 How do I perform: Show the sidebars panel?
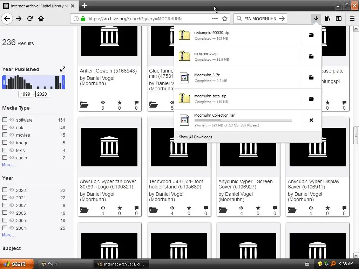click(339, 19)
